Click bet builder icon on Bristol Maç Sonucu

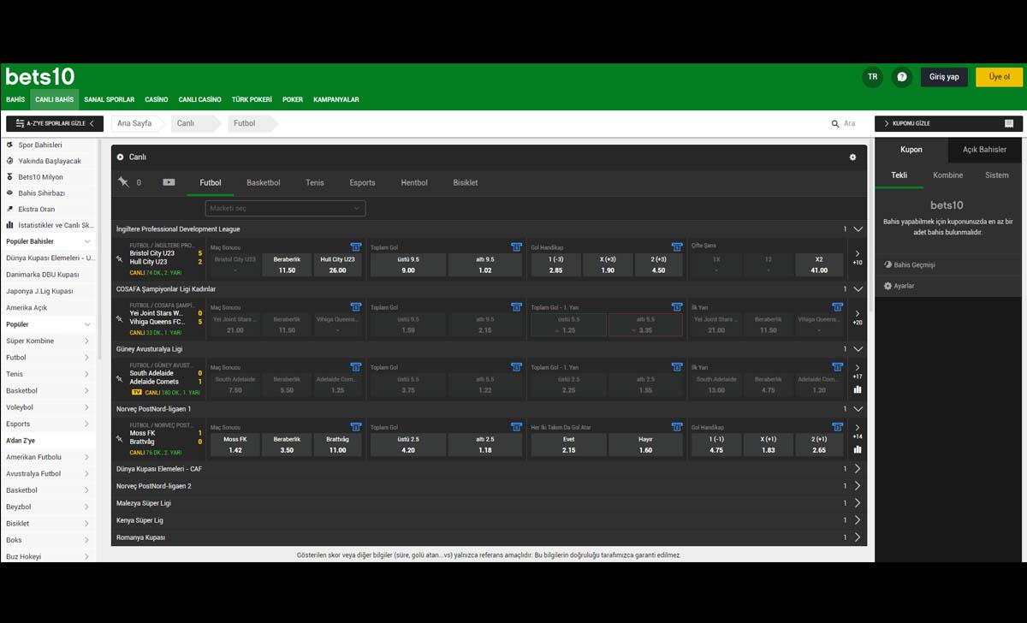[x=356, y=247]
